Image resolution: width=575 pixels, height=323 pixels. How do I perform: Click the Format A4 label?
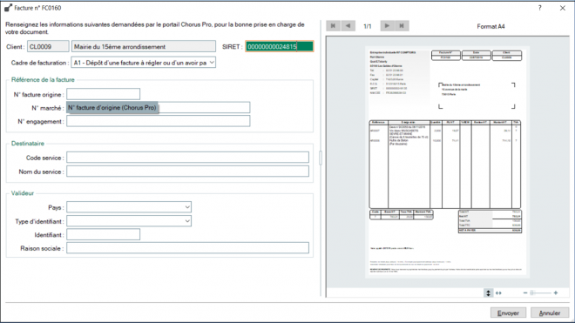click(490, 26)
